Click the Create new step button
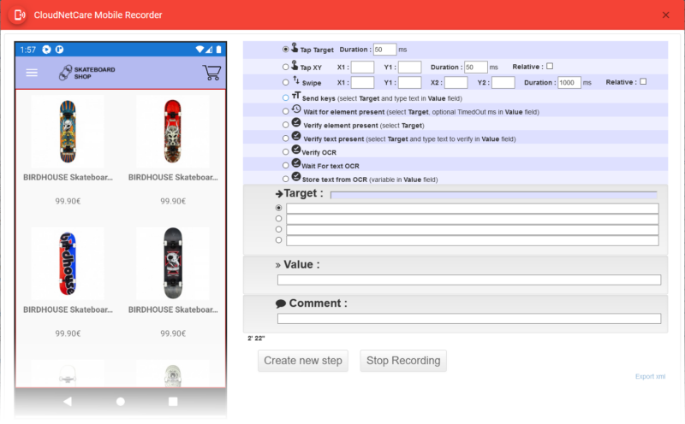Image resolution: width=685 pixels, height=424 pixels. 303,361
